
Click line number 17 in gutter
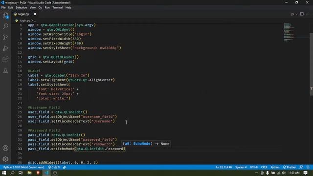pyautogui.click(x=20, y=75)
